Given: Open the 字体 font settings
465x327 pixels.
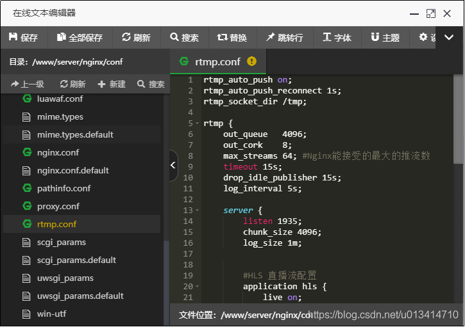Looking at the screenshot, I should pyautogui.click(x=337, y=37).
